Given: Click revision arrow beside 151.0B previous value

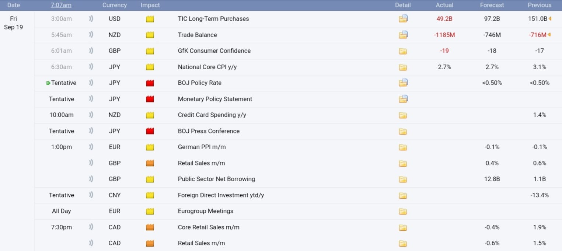Looking at the screenshot, I should point(550,19).
